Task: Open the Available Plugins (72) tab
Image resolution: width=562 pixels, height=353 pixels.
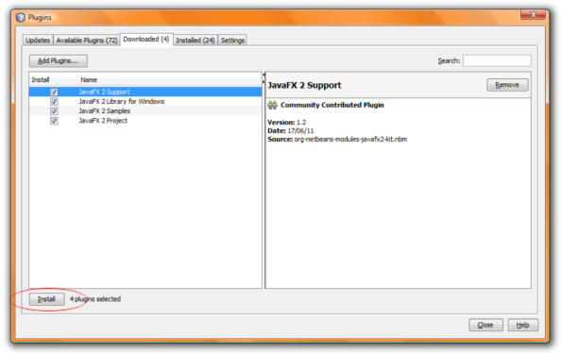Action: [x=87, y=40]
